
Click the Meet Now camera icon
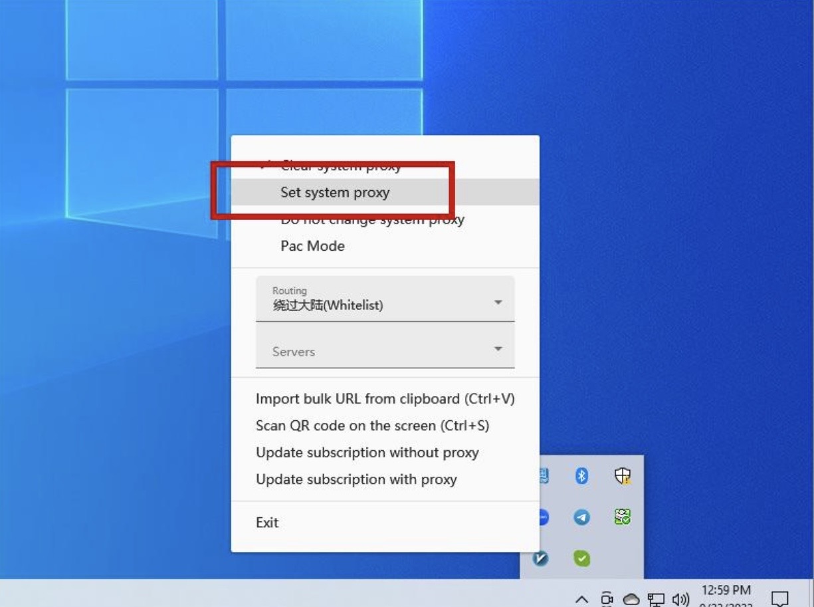(606, 598)
